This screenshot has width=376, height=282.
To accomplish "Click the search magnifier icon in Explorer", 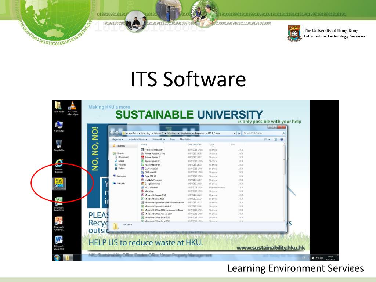I will [x=283, y=133].
